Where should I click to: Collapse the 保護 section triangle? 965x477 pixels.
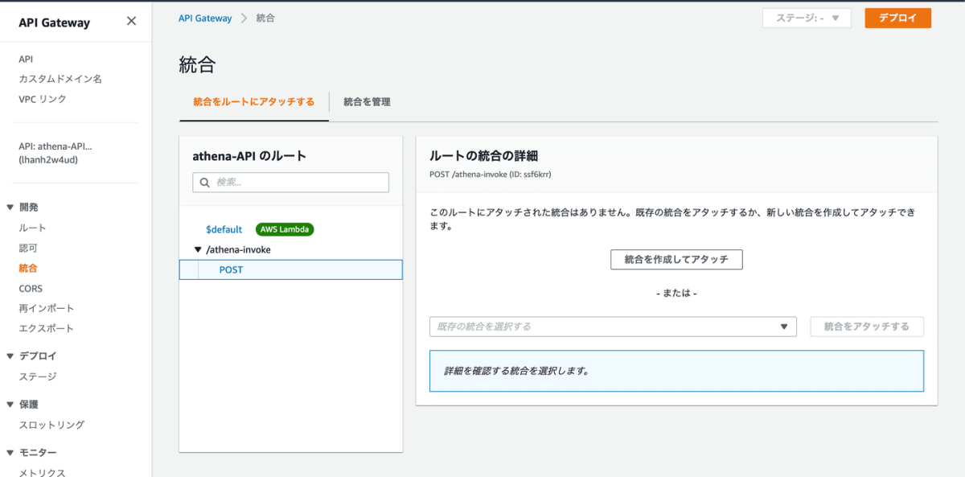point(10,405)
